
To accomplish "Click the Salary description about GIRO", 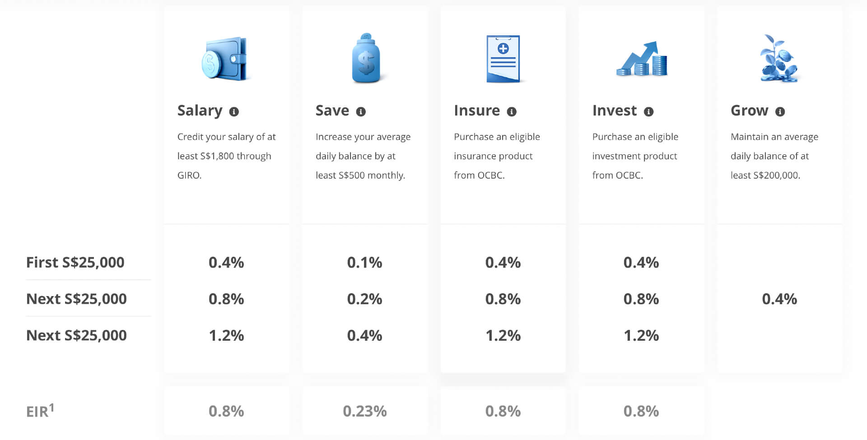I will coord(226,156).
